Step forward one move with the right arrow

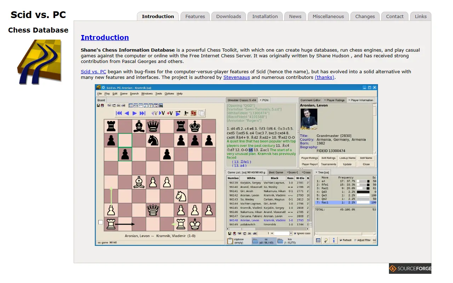pos(134,113)
